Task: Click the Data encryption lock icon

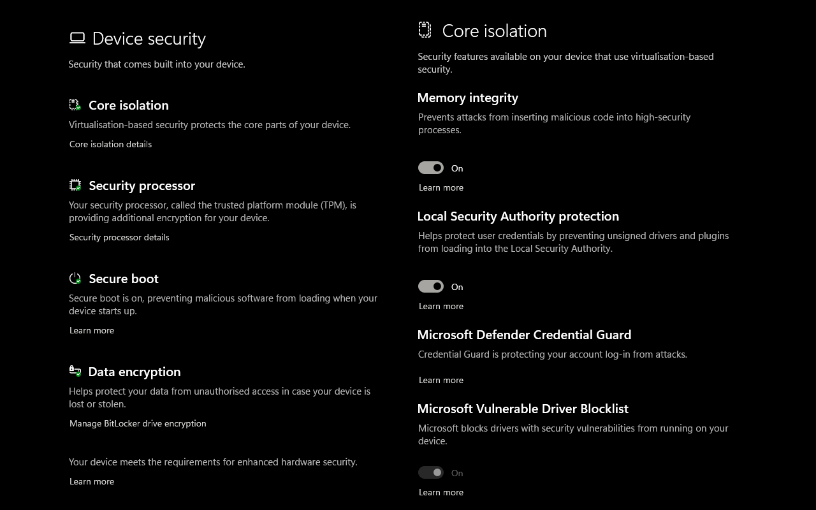Action: click(75, 371)
